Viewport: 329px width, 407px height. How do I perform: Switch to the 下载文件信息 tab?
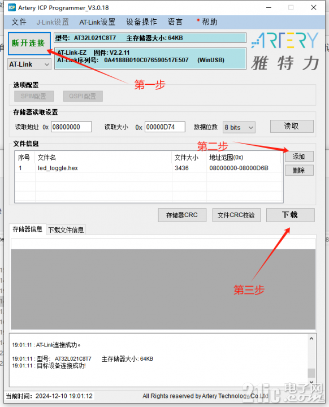coord(66,230)
